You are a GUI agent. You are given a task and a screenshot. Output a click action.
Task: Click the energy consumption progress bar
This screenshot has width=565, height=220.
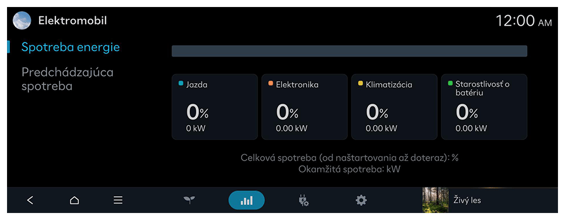click(349, 51)
